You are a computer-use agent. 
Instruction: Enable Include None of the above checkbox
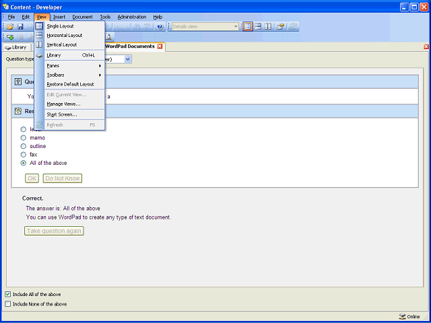point(8,304)
